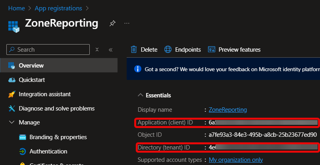Click the Application (client) ID label
This screenshot has height=165, width=320.
pyautogui.click(x=165, y=122)
